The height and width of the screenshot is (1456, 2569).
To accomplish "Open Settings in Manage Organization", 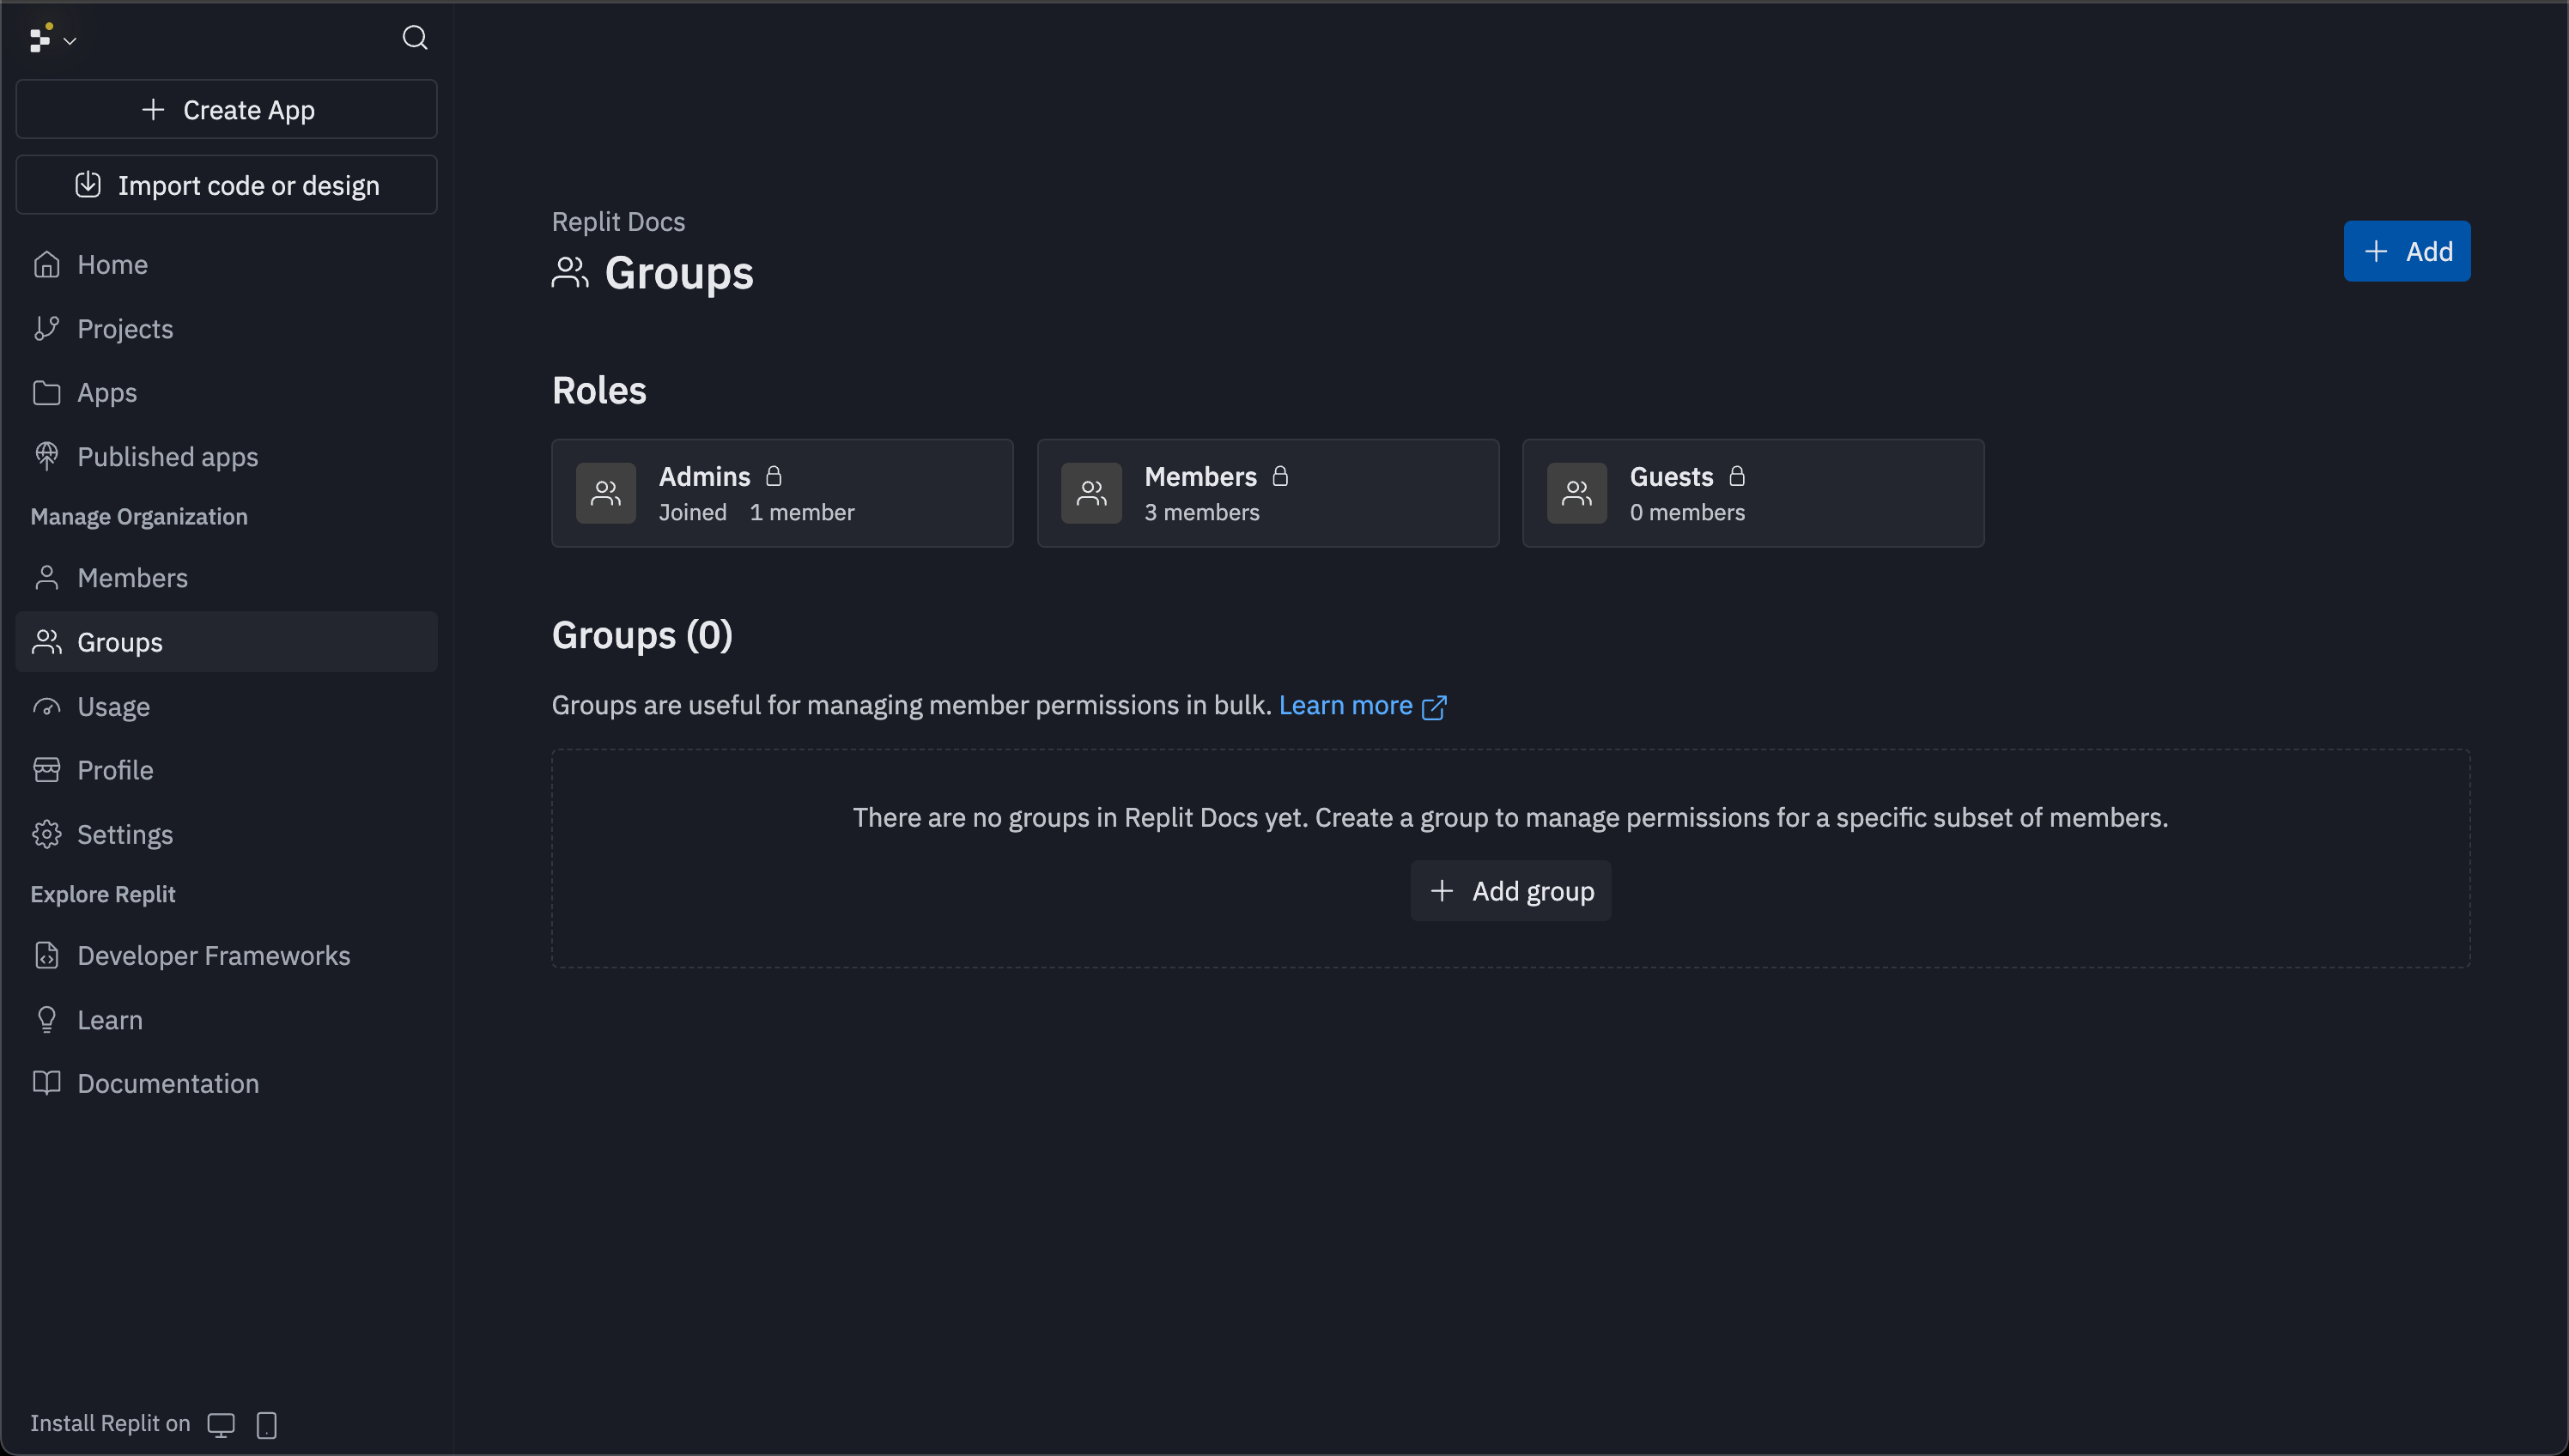I will [125, 835].
